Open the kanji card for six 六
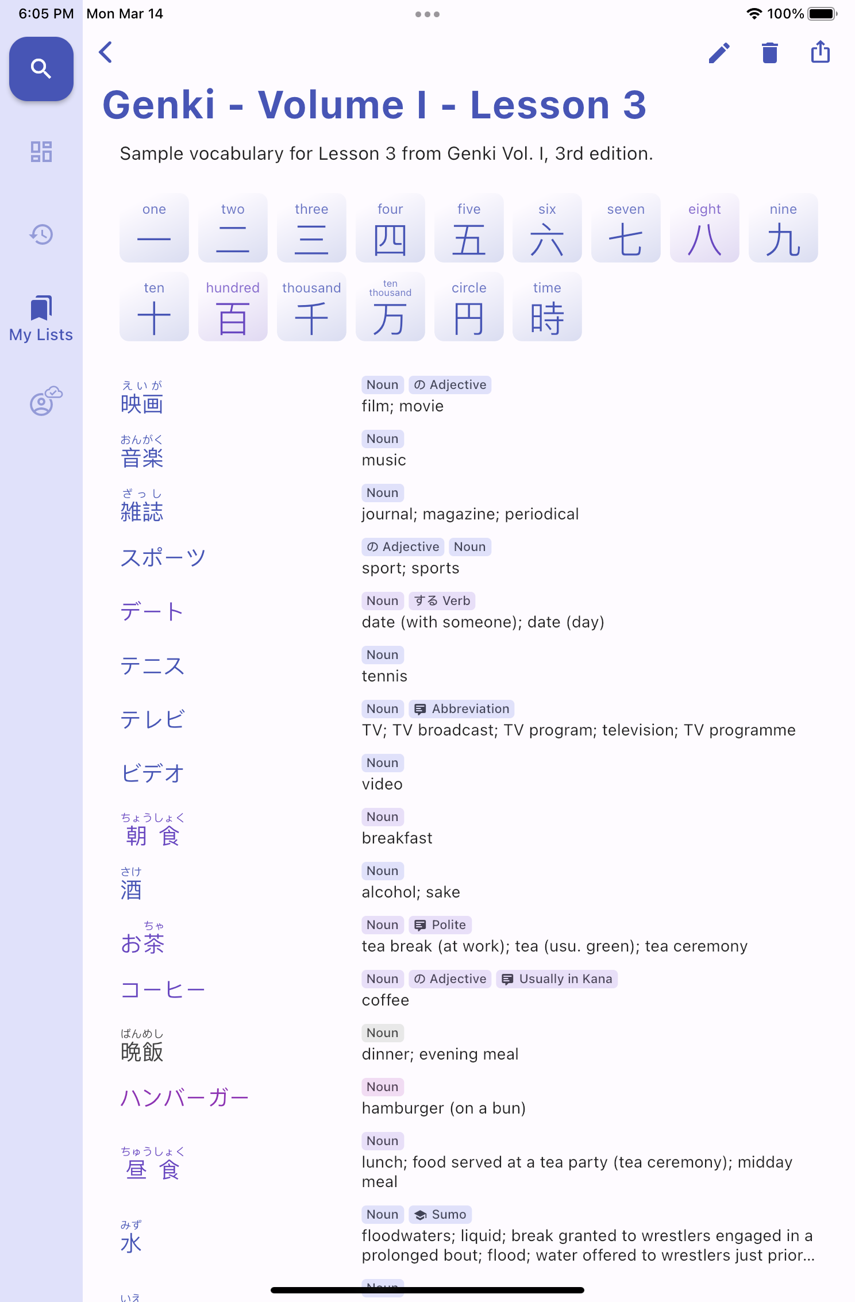 pos(547,228)
